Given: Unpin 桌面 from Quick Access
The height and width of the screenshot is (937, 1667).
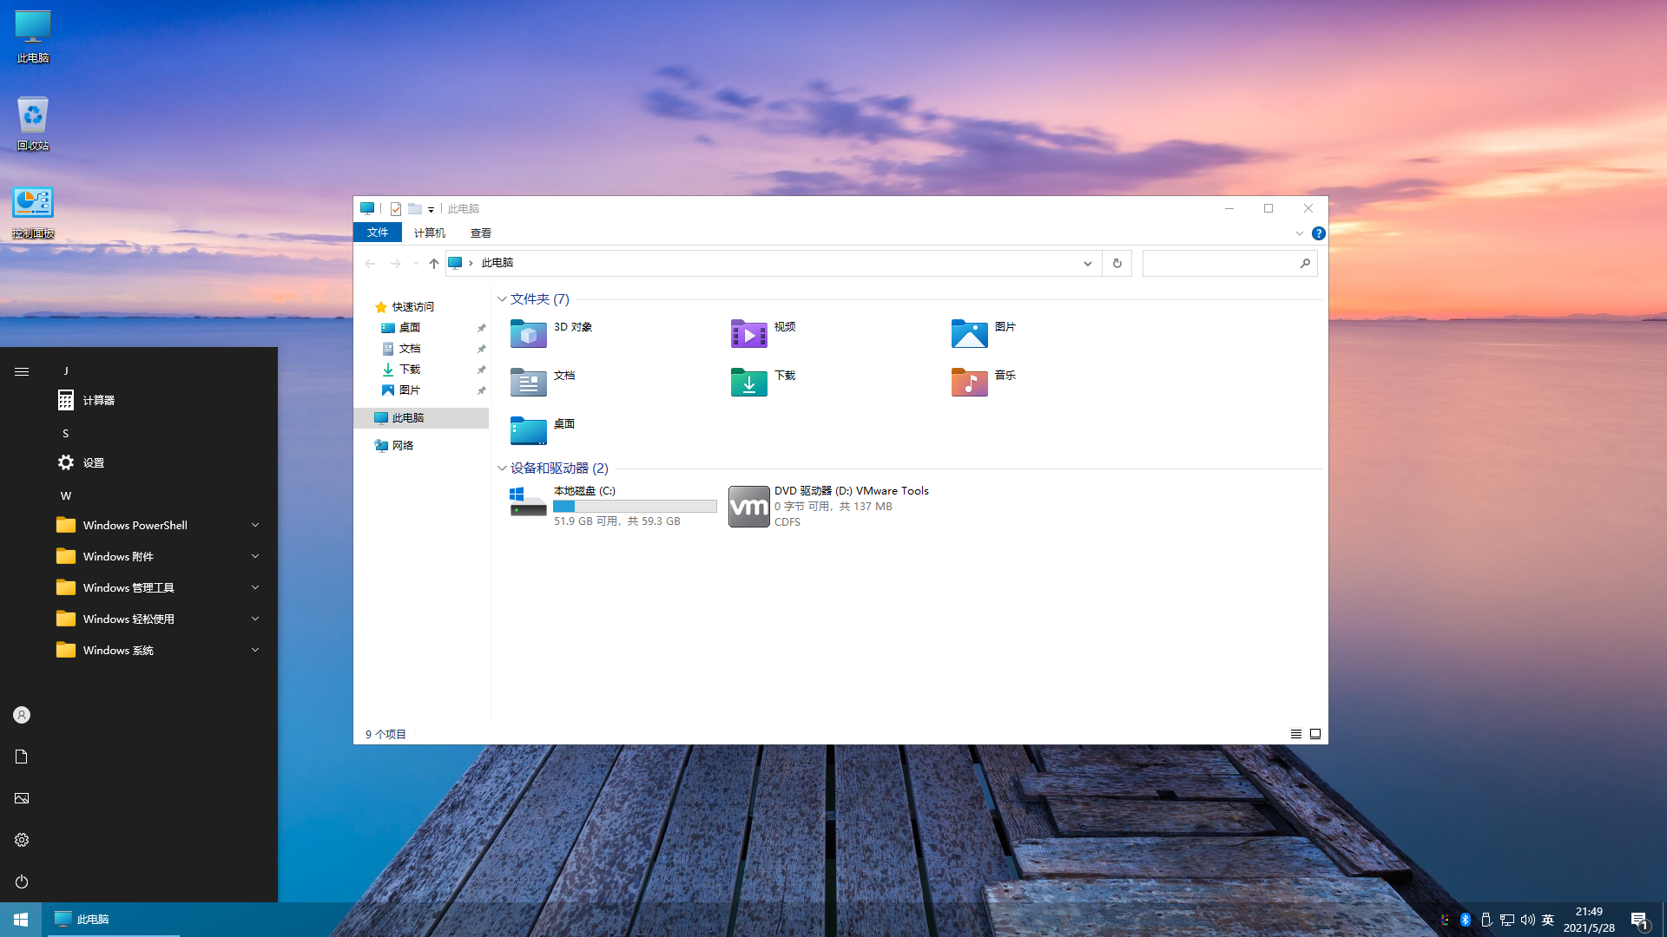Looking at the screenshot, I should click(x=482, y=328).
